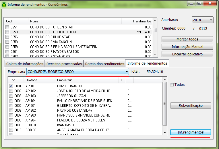This screenshot has height=149, width=219.
Task: Click Encerrar aplicativo button
Action: point(187,54)
